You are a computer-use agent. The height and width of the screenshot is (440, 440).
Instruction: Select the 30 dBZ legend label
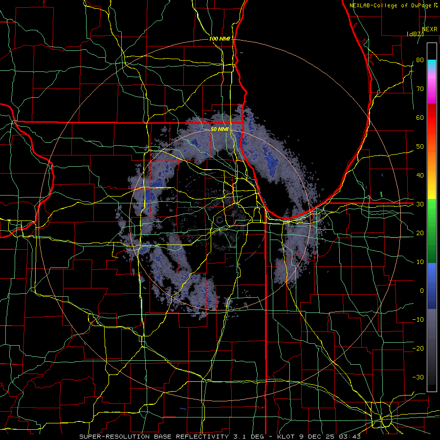(x=420, y=204)
